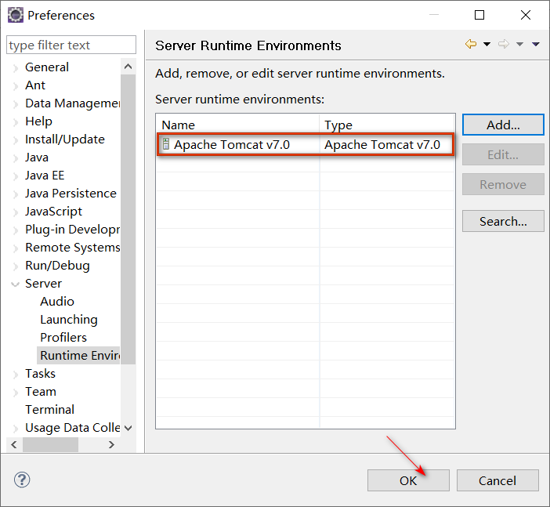Click tree scrollbar down arrow
This screenshot has height=507, width=550.
[128, 428]
